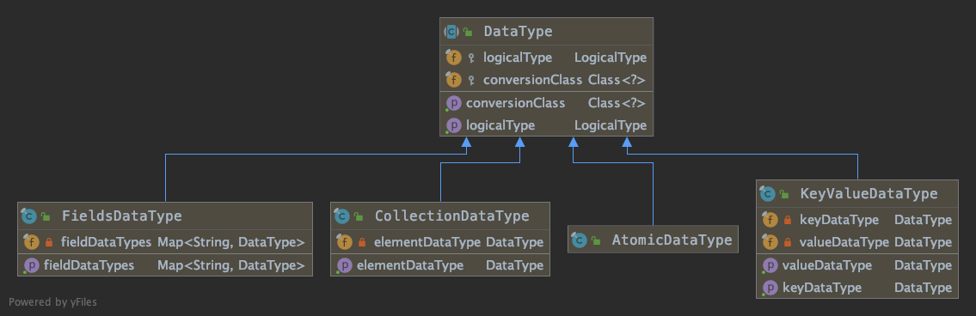Click the property icon for keyDataType

770,288
